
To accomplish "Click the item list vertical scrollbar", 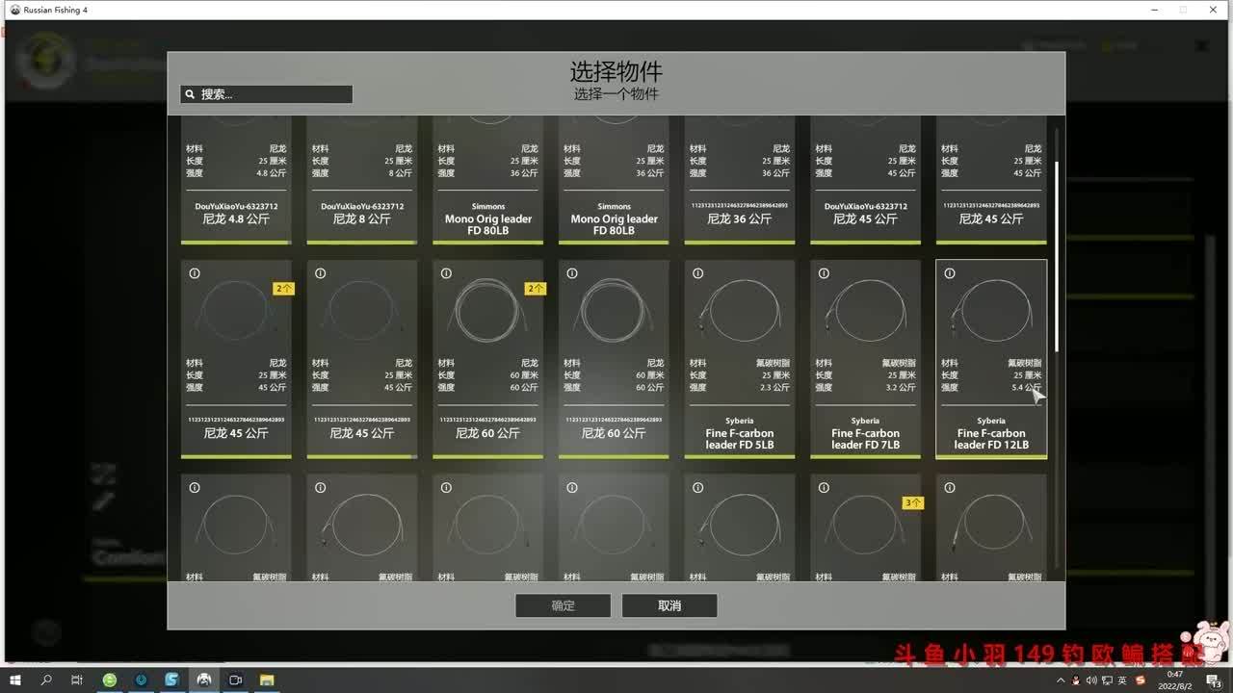I will pyautogui.click(x=1058, y=255).
